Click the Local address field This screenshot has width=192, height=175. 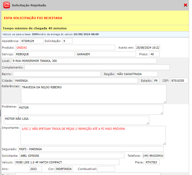pos(84,61)
